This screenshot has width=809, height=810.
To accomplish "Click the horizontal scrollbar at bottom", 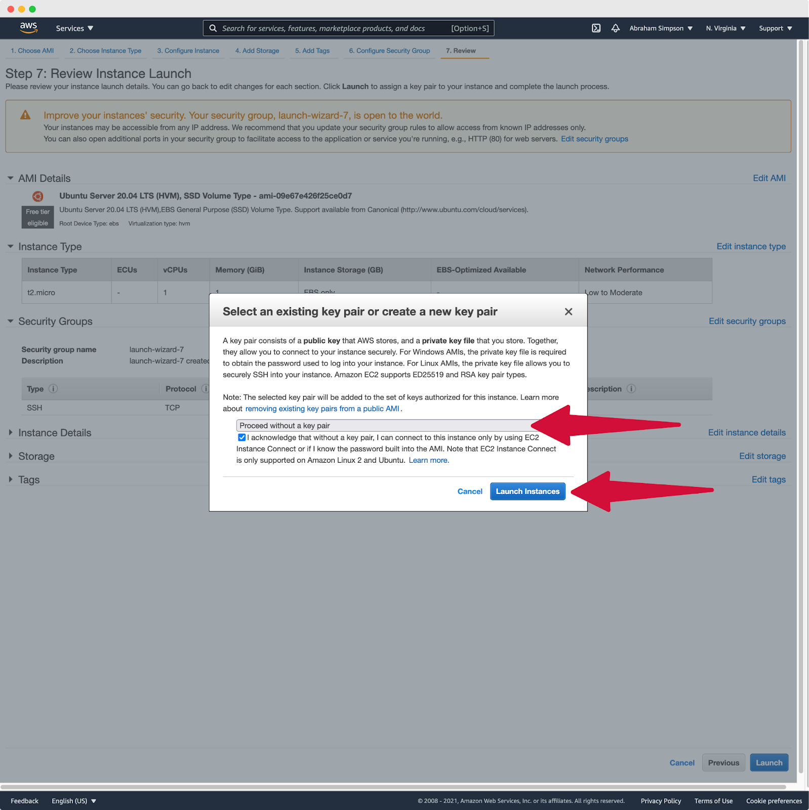I will click(x=393, y=787).
